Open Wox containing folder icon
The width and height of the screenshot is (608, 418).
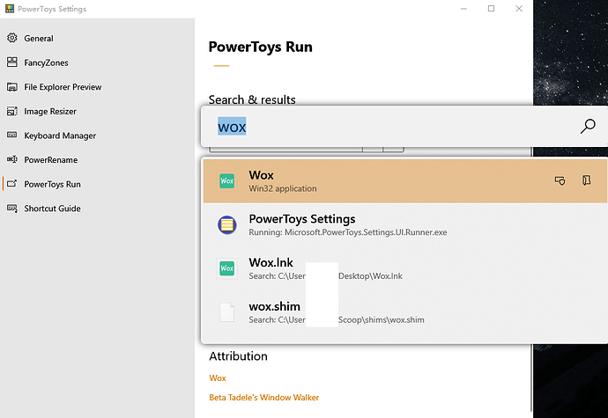pyautogui.click(x=586, y=180)
